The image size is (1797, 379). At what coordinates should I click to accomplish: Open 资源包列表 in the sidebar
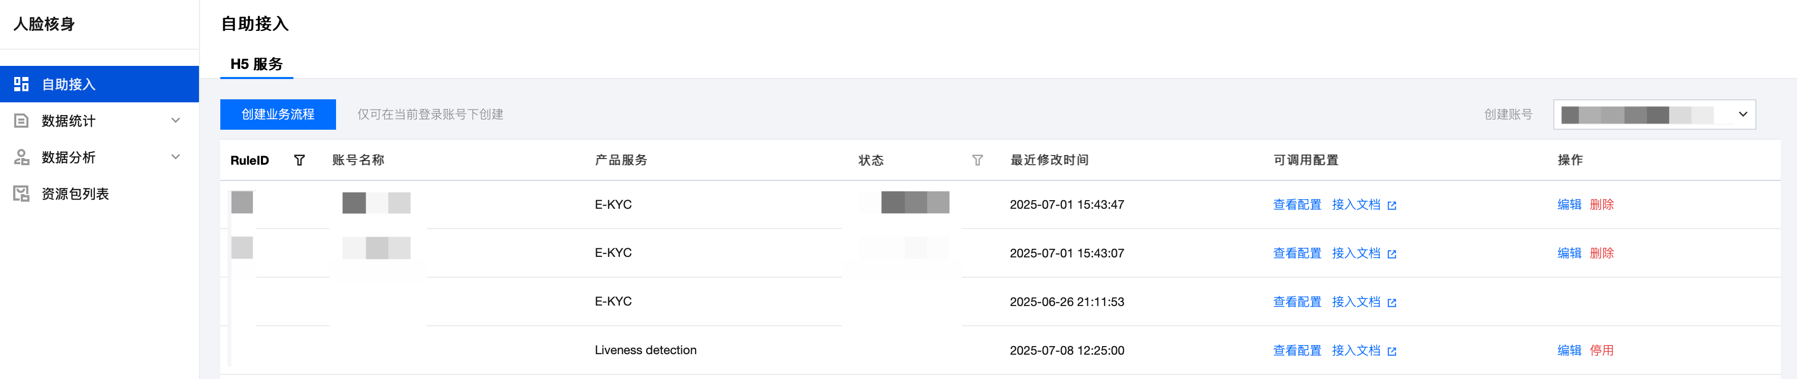point(75,194)
